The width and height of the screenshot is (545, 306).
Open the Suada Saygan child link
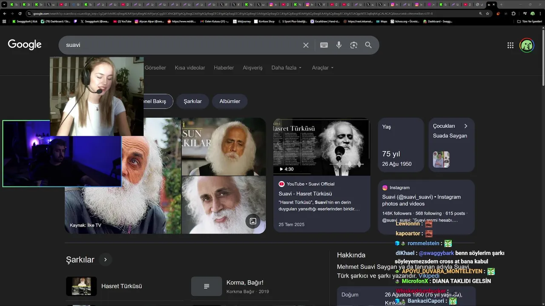(450, 136)
